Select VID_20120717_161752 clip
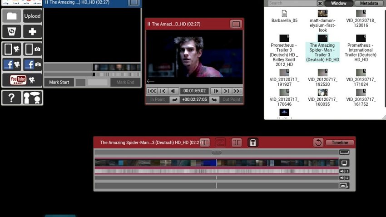 tap(361, 98)
